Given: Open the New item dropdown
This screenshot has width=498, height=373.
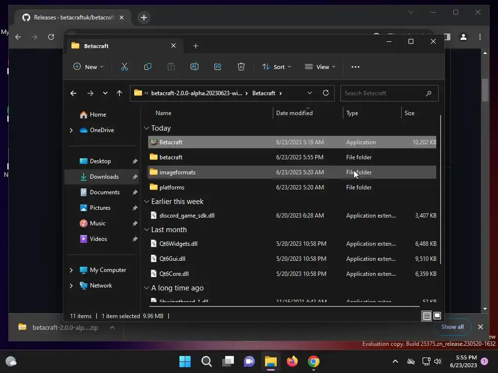Looking at the screenshot, I should (x=89, y=67).
